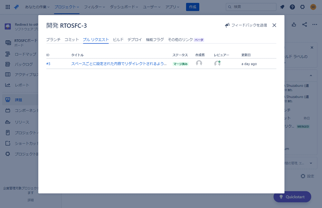Open the プロジェクト dropdown menu
The image size is (322, 208).
(67, 7)
